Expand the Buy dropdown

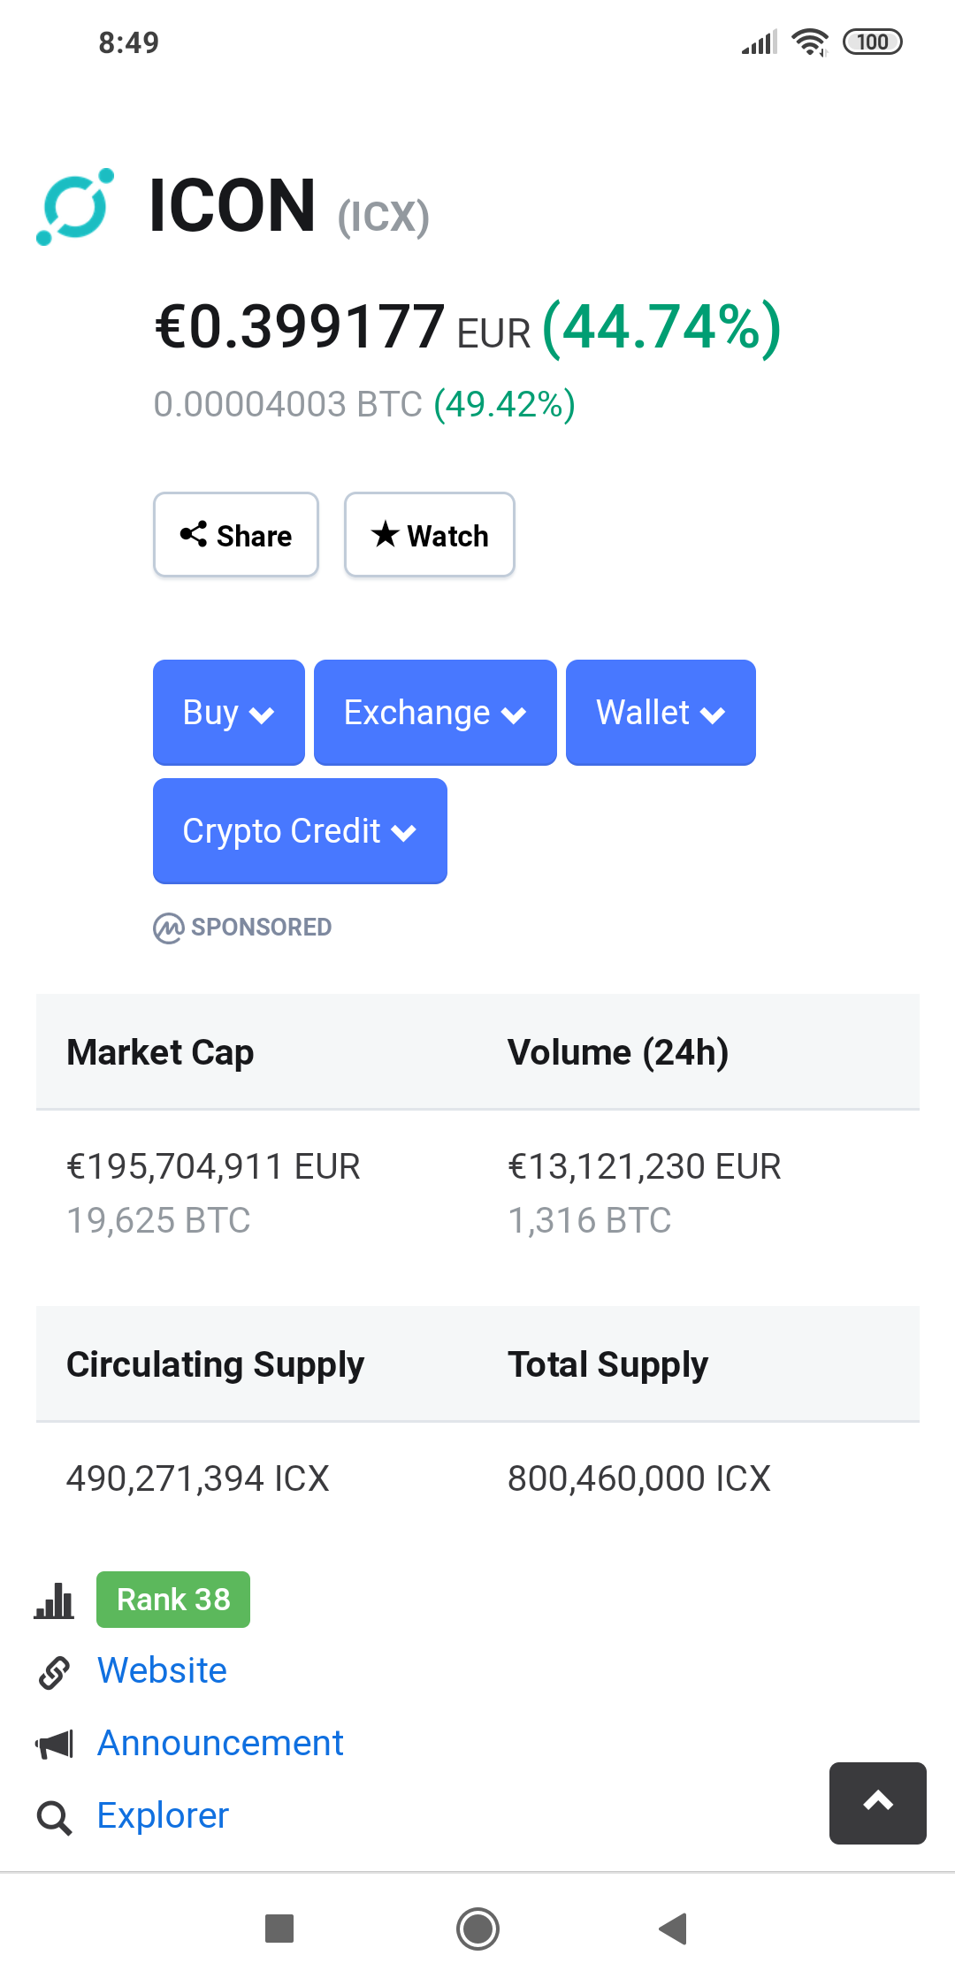pos(229,713)
